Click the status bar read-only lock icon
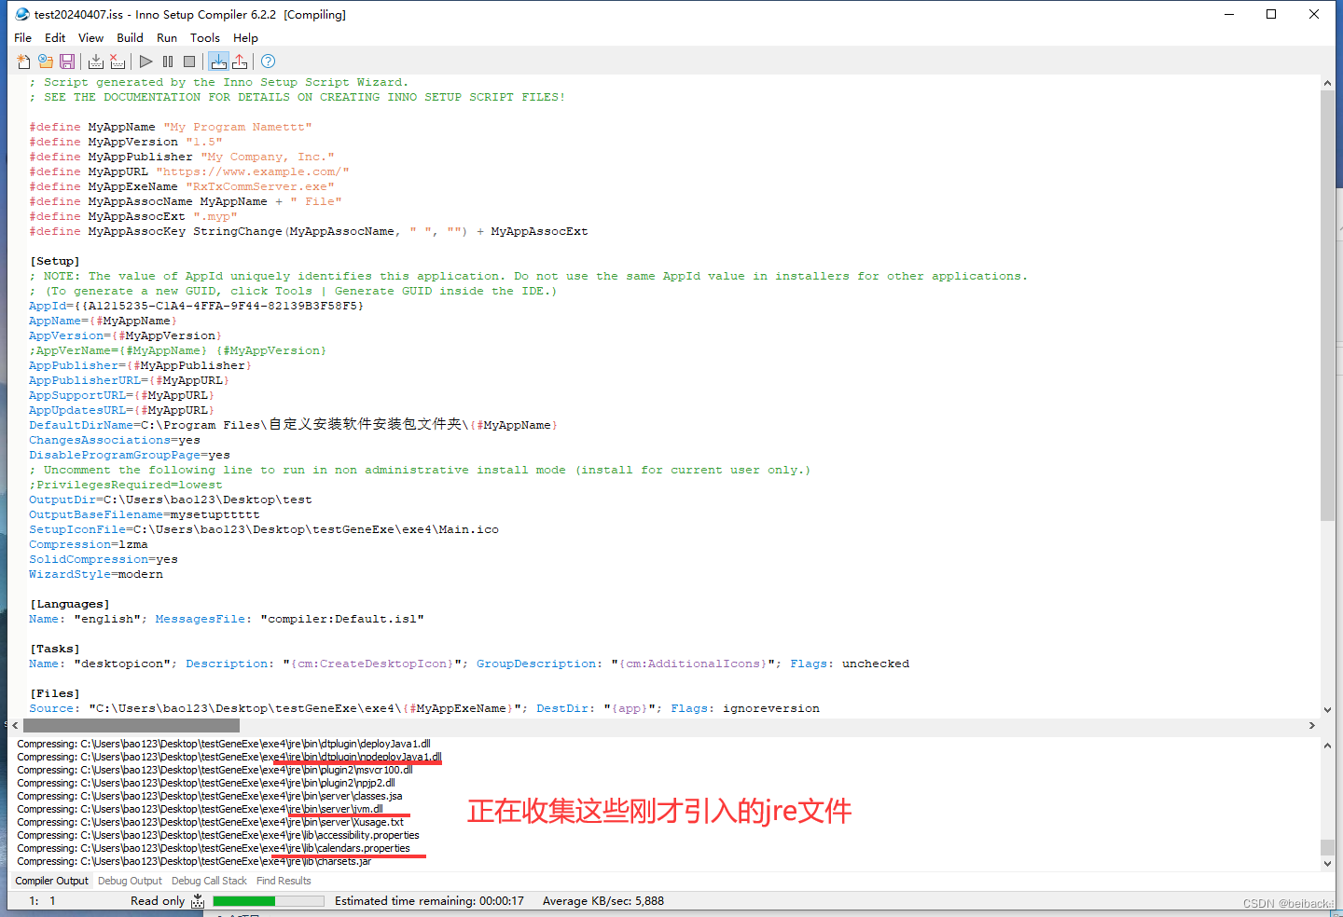This screenshot has height=917, width=1343. tap(198, 901)
